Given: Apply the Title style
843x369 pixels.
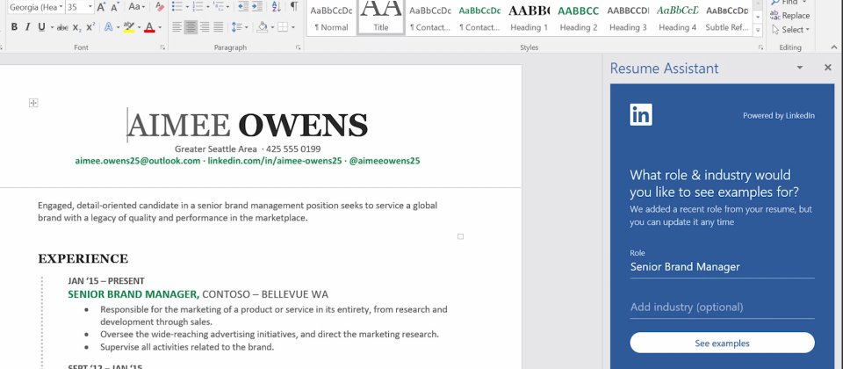Looking at the screenshot, I should click(x=380, y=18).
